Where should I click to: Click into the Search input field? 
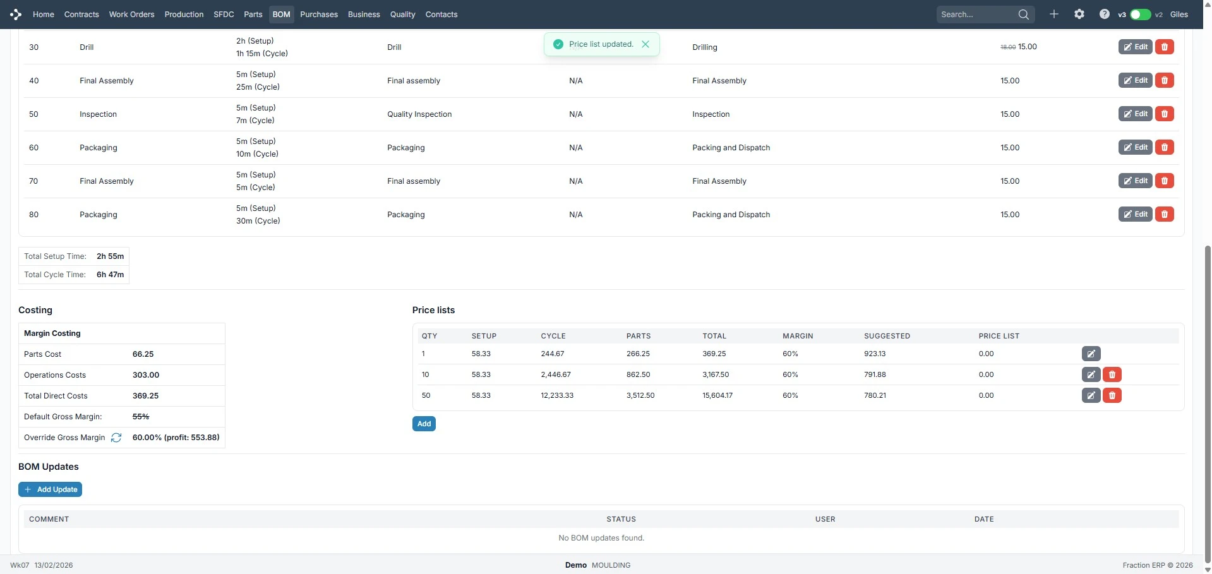click(x=976, y=15)
